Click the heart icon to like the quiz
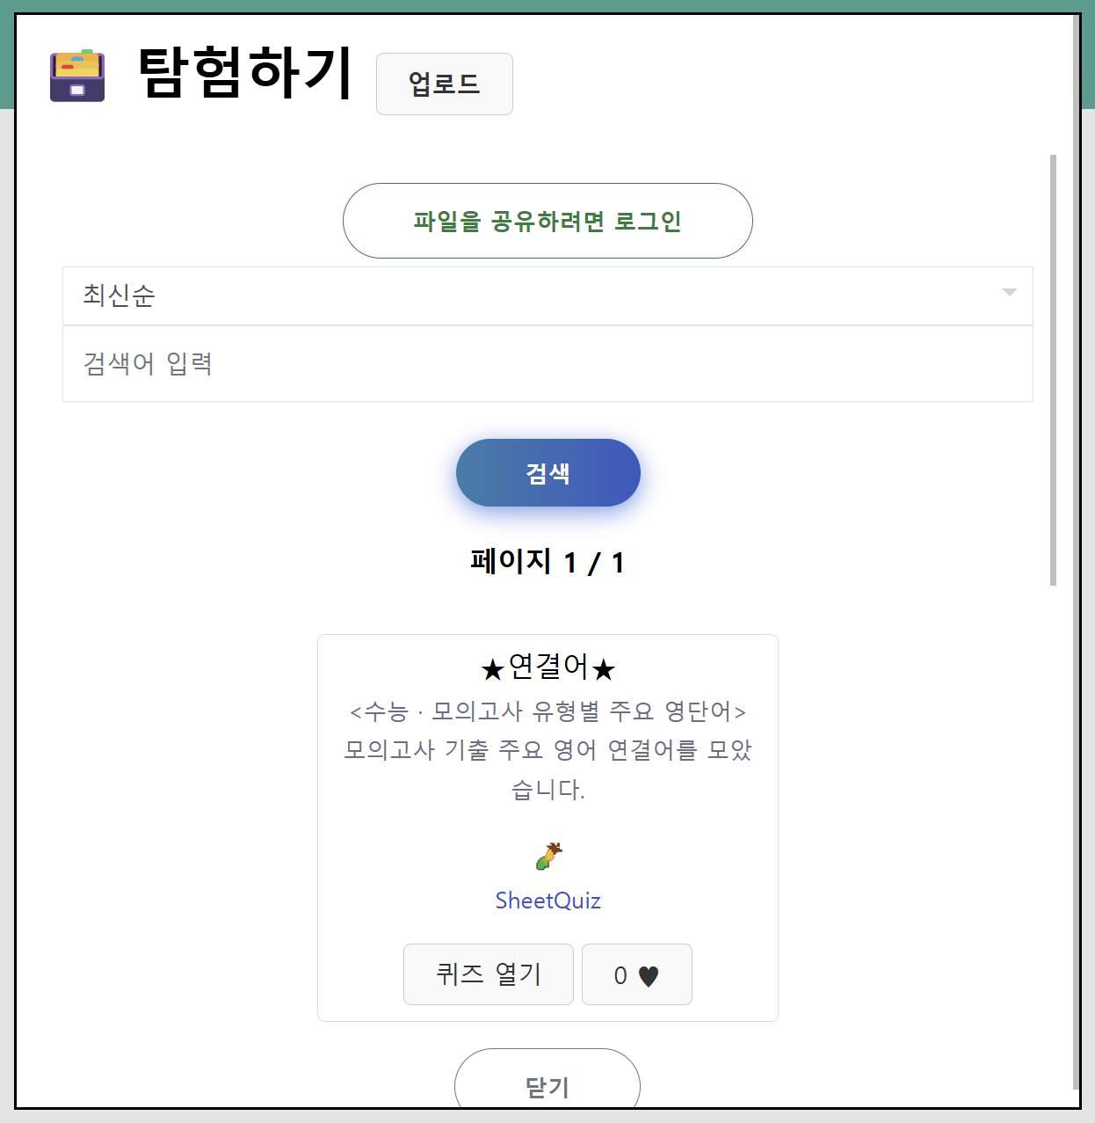Viewport: 1095px width, 1123px height. pyautogui.click(x=648, y=974)
